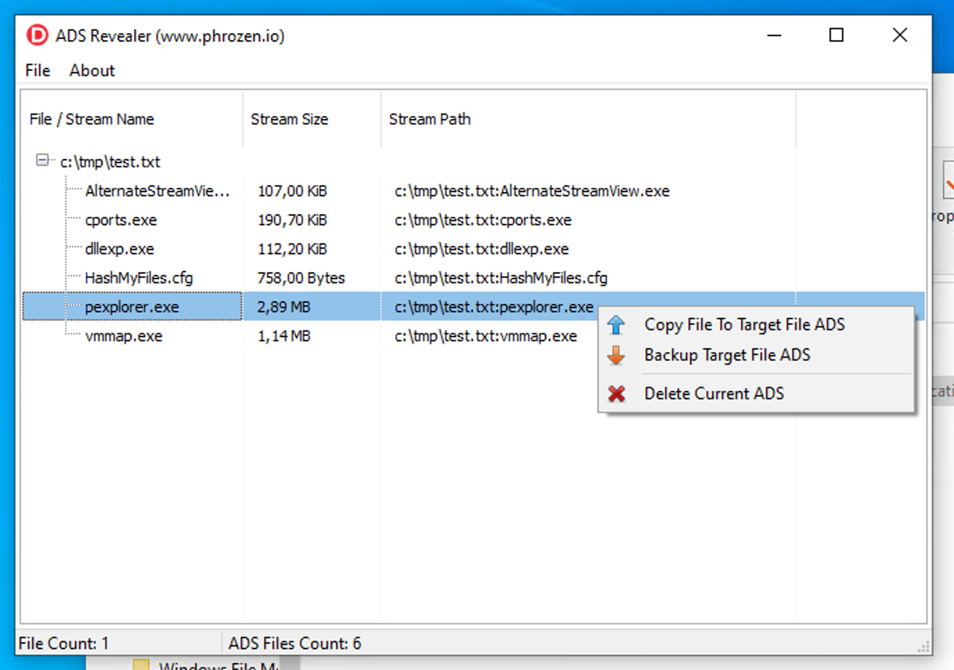Click the window resize grip in status bar
Image resolution: width=954 pixels, height=670 pixels.
(x=924, y=647)
